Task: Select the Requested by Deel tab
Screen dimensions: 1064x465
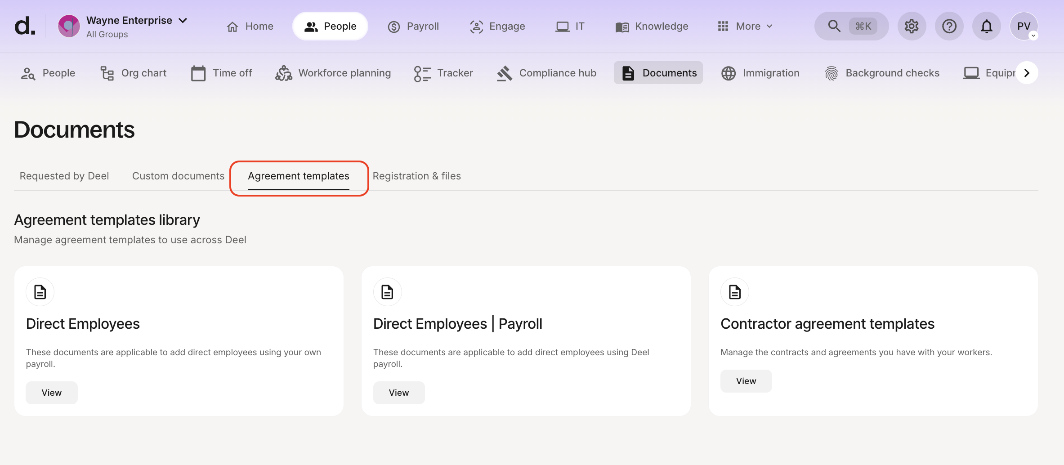Action: [x=64, y=176]
